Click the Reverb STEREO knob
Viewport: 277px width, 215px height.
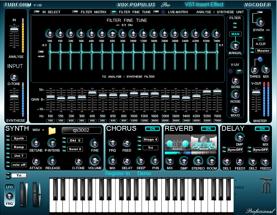tap(198, 161)
